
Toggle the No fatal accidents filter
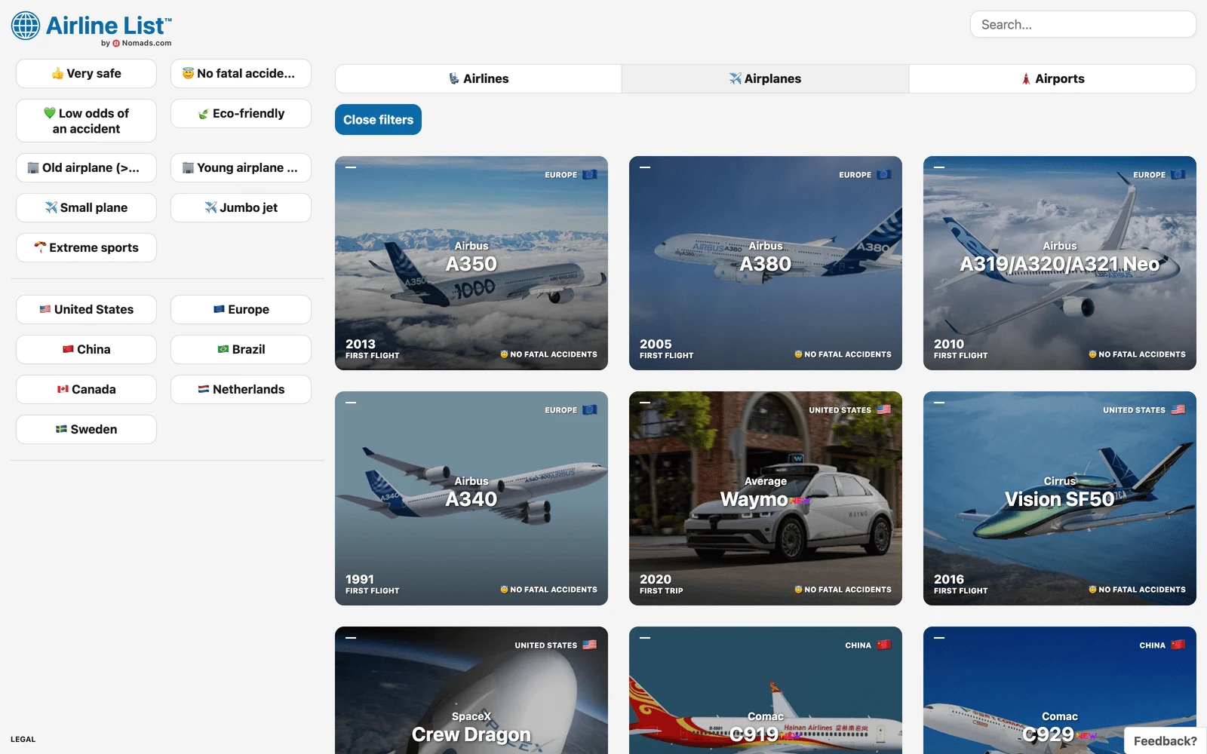point(241,74)
